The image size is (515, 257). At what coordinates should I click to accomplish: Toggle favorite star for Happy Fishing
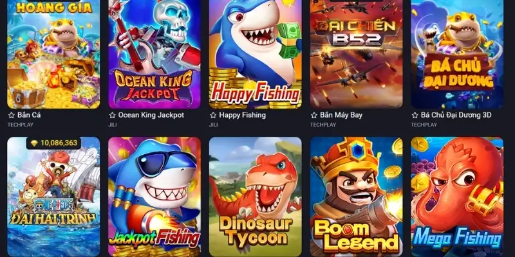point(213,116)
